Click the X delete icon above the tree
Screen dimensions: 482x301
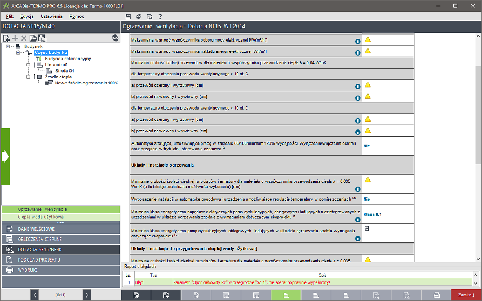point(24,38)
